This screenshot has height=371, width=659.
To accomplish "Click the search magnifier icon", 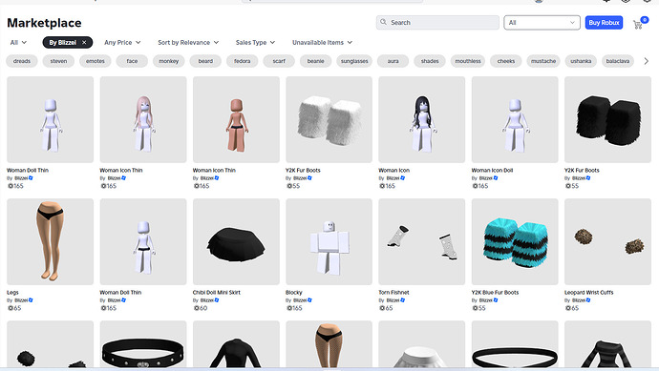I will coord(383,22).
